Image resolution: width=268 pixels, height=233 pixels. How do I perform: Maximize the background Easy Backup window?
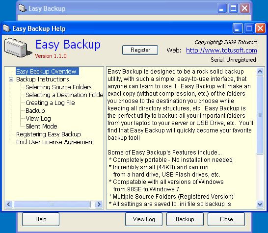[x=233, y=8]
